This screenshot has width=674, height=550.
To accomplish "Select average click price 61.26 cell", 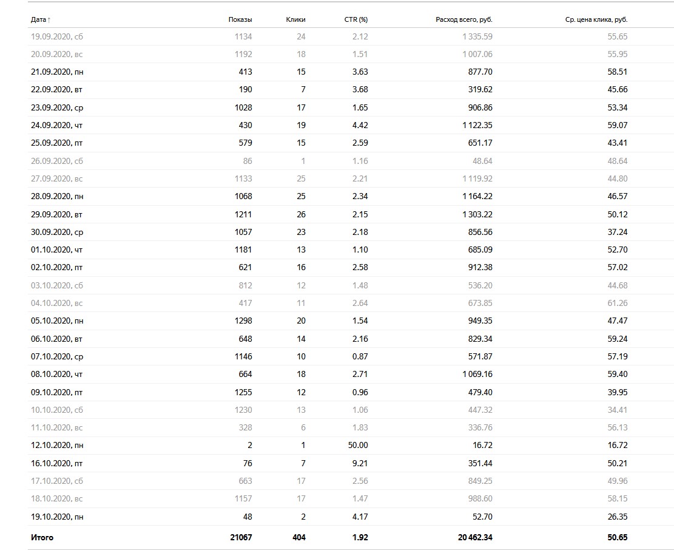I will (617, 303).
